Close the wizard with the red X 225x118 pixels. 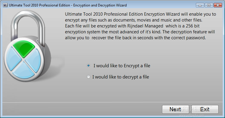click(218, 5)
